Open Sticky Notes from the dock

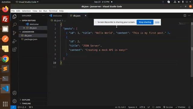point(5,49)
